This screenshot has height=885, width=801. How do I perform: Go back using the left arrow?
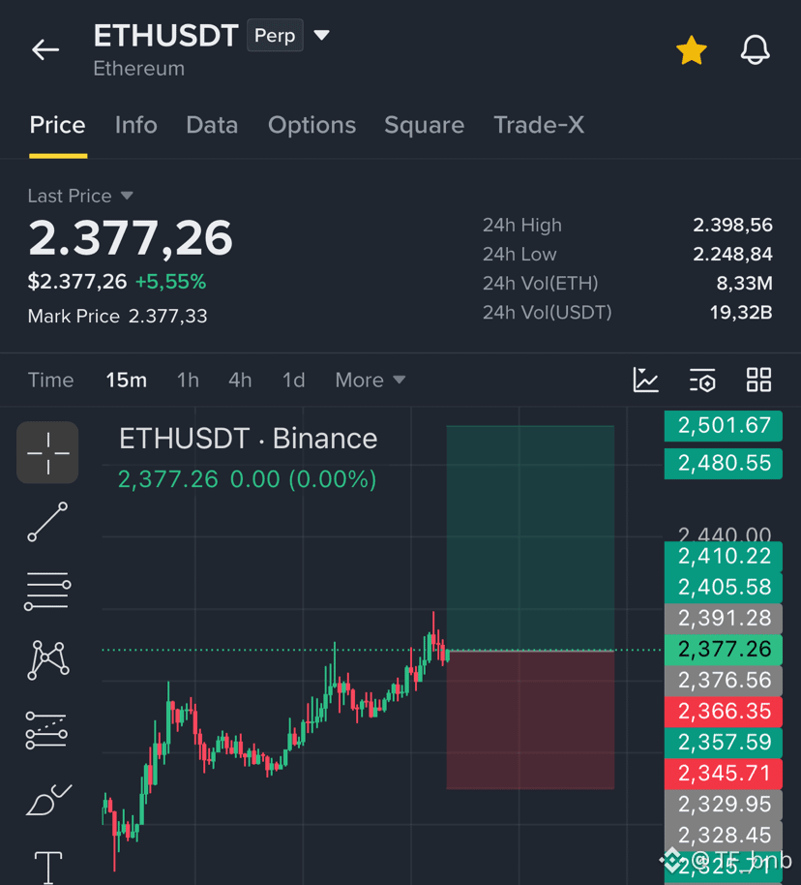pyautogui.click(x=45, y=49)
